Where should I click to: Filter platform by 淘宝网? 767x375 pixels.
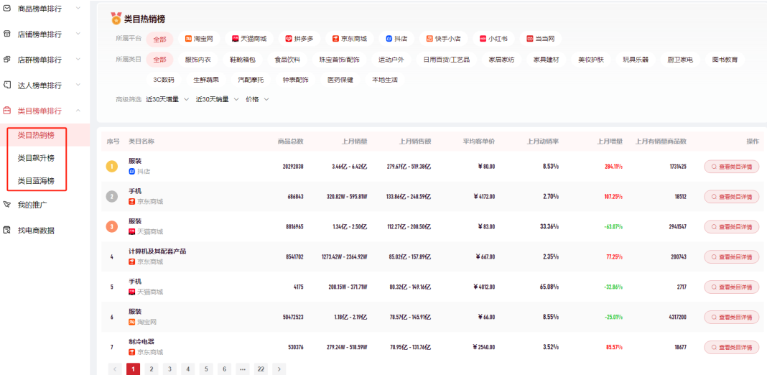coord(199,39)
